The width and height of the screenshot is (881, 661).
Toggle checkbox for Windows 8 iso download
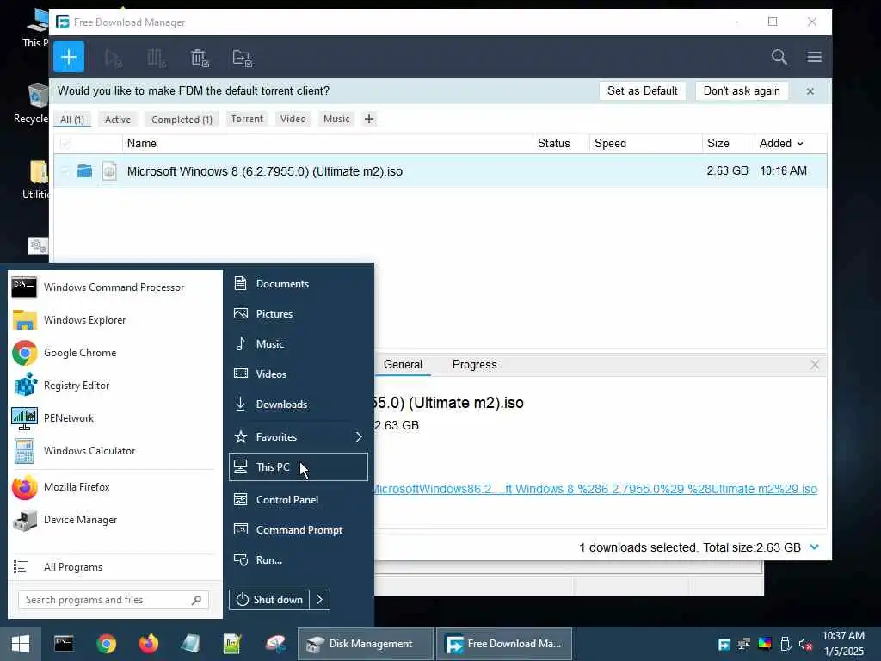point(65,171)
